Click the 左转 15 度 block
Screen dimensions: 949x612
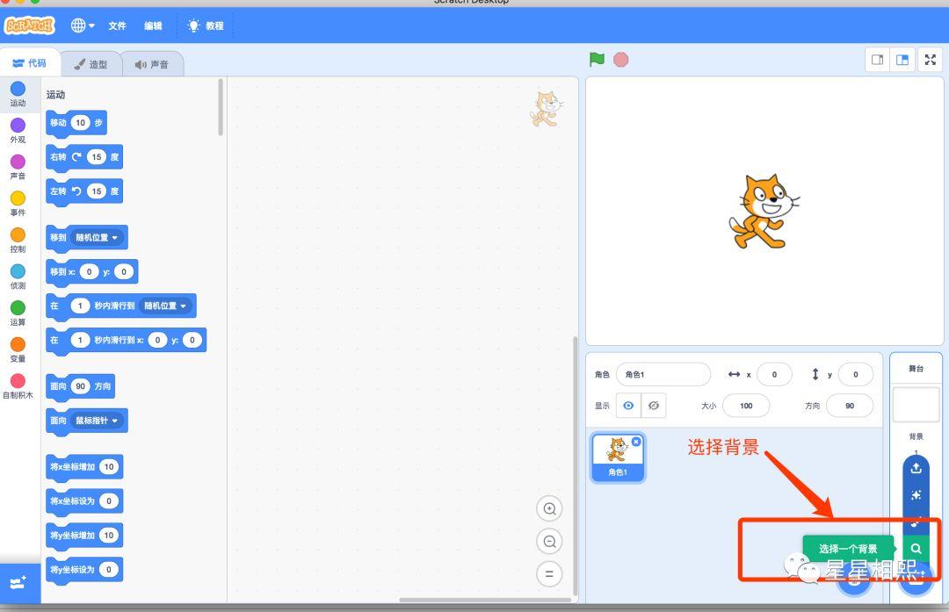click(x=84, y=191)
